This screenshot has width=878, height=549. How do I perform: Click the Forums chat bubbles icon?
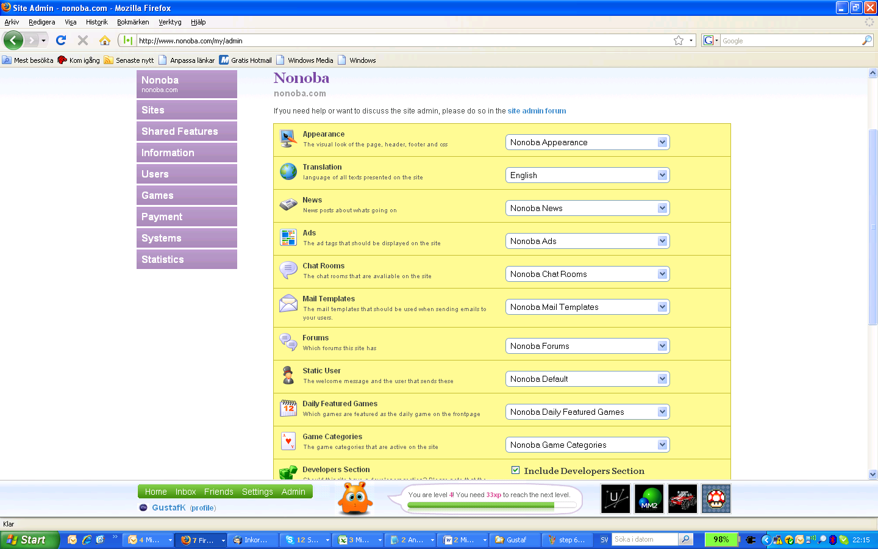click(288, 342)
